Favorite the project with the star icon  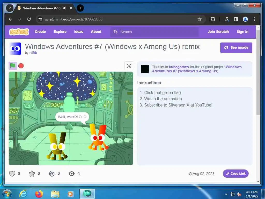point(32,174)
